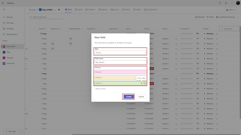Click the color picker icon on Choice 3
Viewport: 241px width, 135px height.
(x=141, y=83)
